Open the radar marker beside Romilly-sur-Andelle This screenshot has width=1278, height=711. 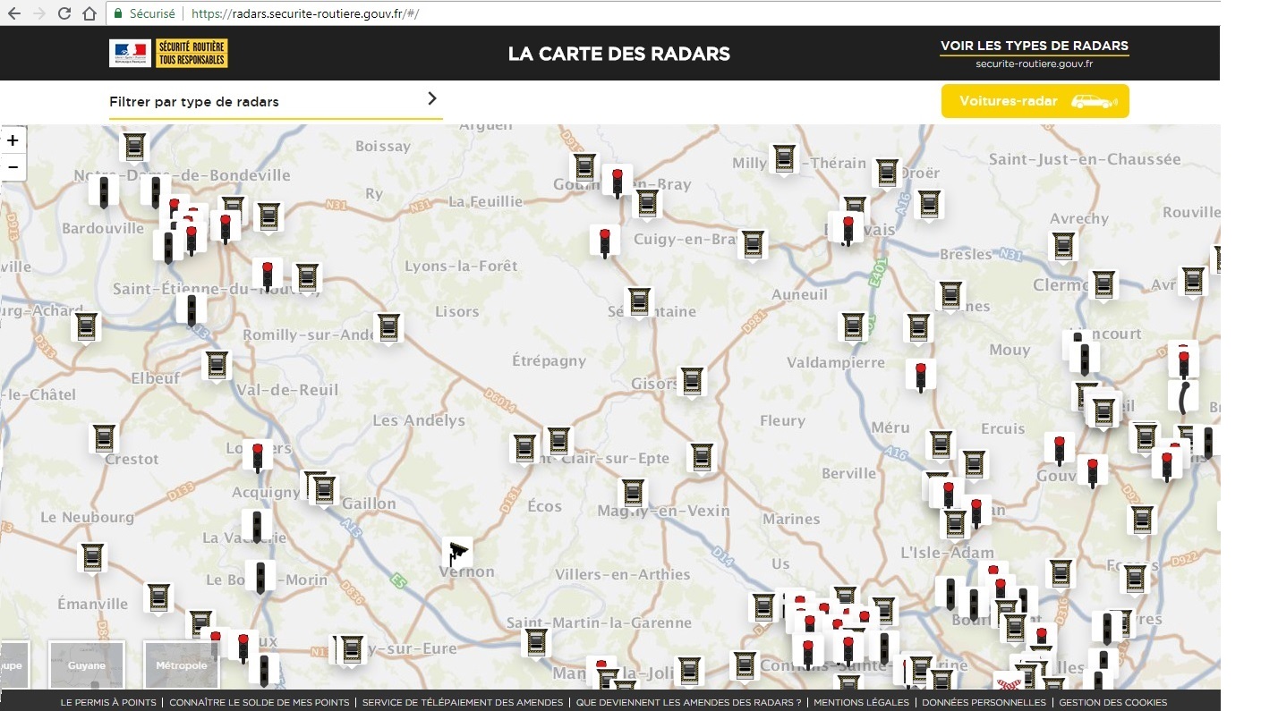point(388,326)
